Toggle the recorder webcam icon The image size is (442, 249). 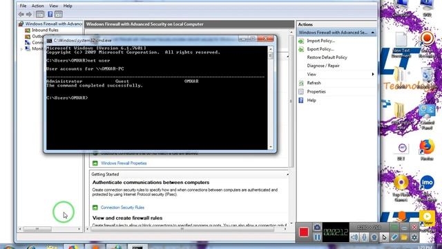(374, 237)
